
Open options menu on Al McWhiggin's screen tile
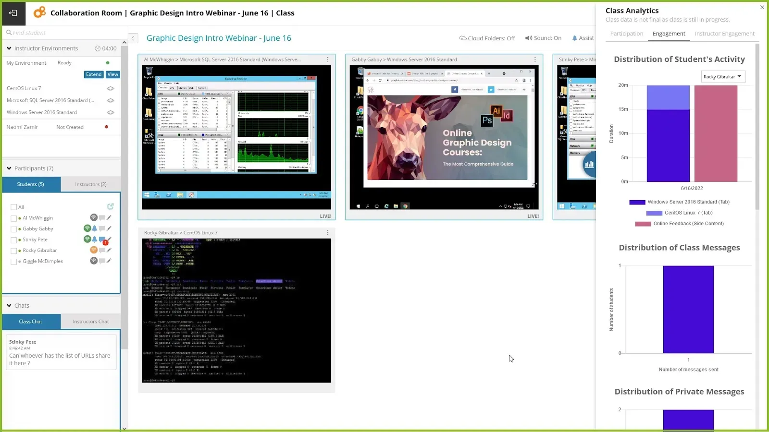click(328, 60)
